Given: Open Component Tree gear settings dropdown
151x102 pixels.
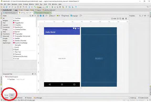Looking at the screenshot, I should 33,74.
